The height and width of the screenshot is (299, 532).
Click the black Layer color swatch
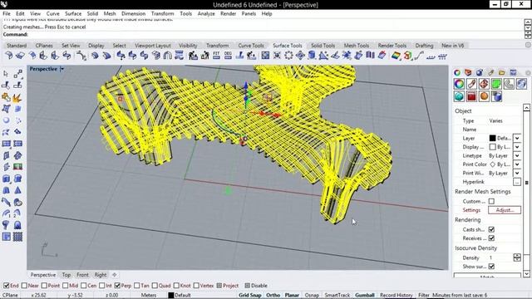492,138
